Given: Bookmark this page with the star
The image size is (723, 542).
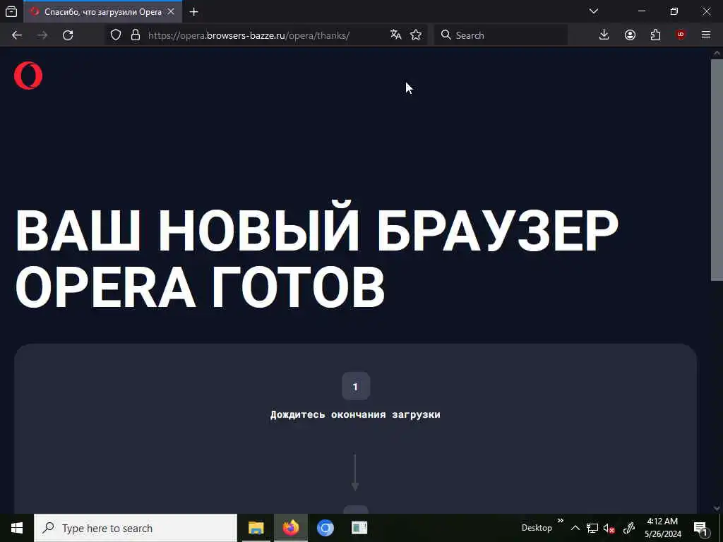Looking at the screenshot, I should pos(416,35).
